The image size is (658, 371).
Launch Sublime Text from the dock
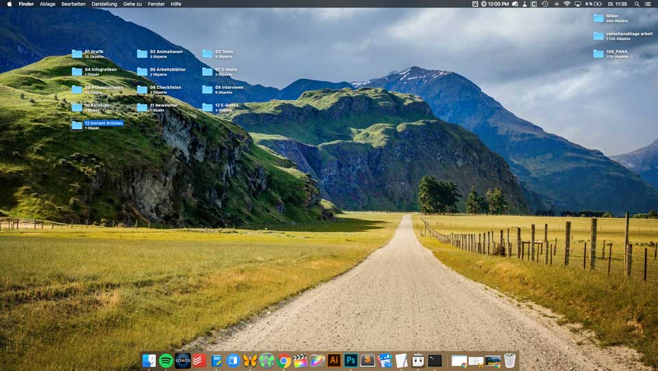pos(367,361)
